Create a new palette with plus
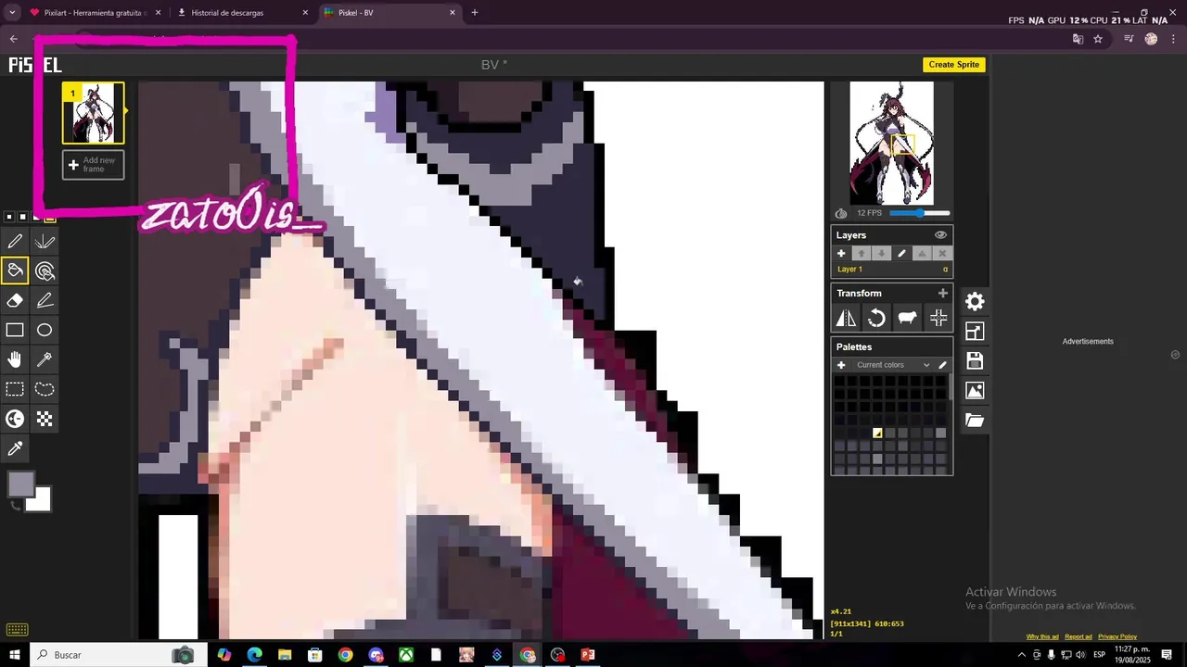Image resolution: width=1187 pixels, height=667 pixels. click(841, 365)
